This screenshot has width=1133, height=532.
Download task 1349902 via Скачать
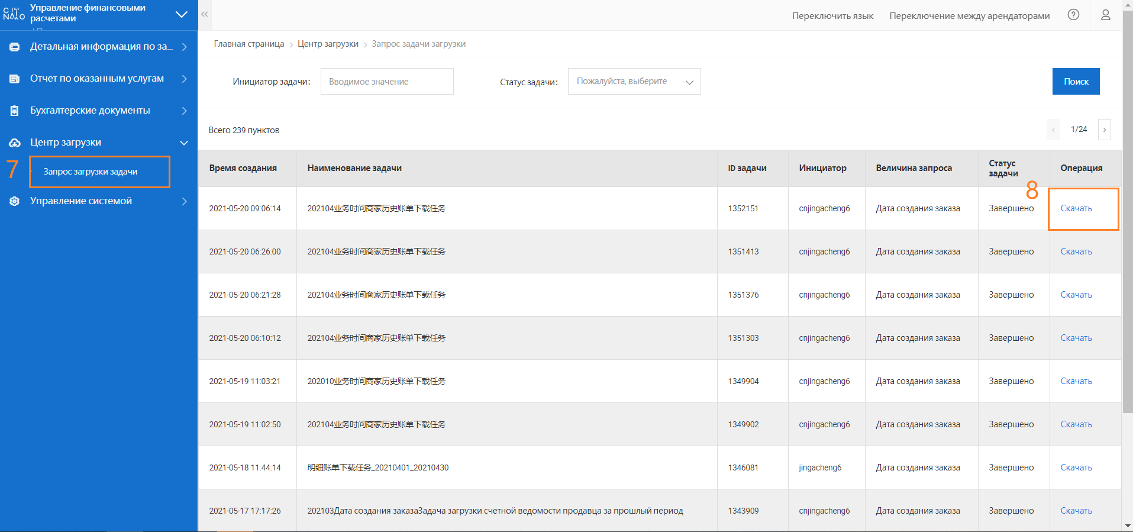tap(1076, 424)
